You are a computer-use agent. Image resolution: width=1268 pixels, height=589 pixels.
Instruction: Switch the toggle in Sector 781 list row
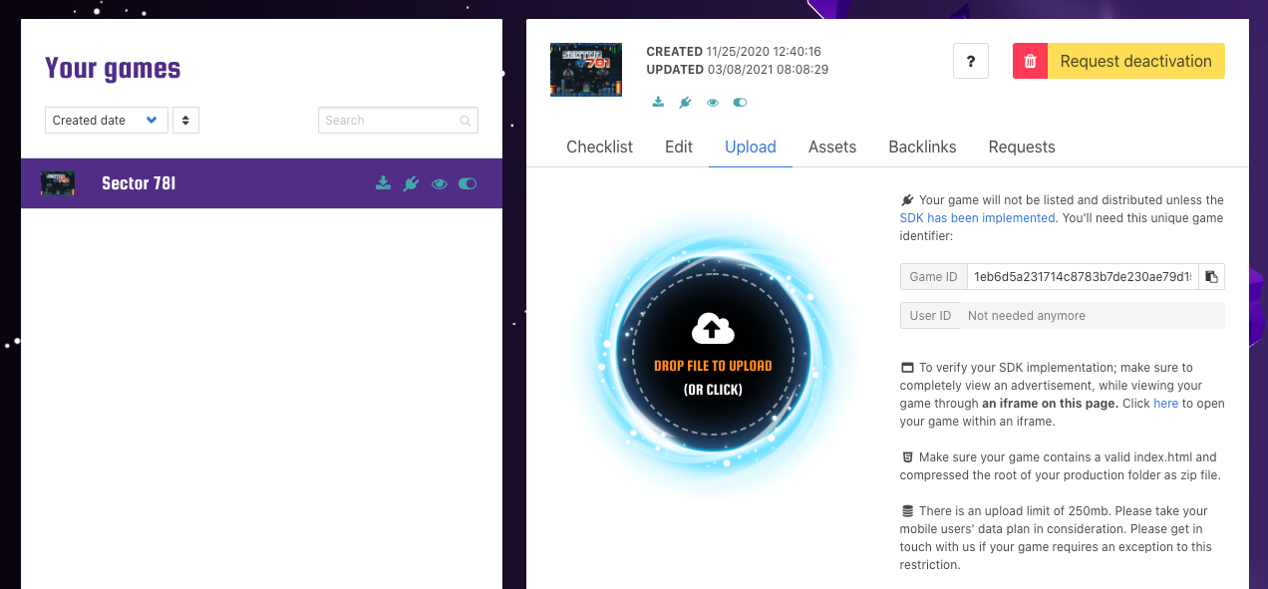[x=467, y=183]
